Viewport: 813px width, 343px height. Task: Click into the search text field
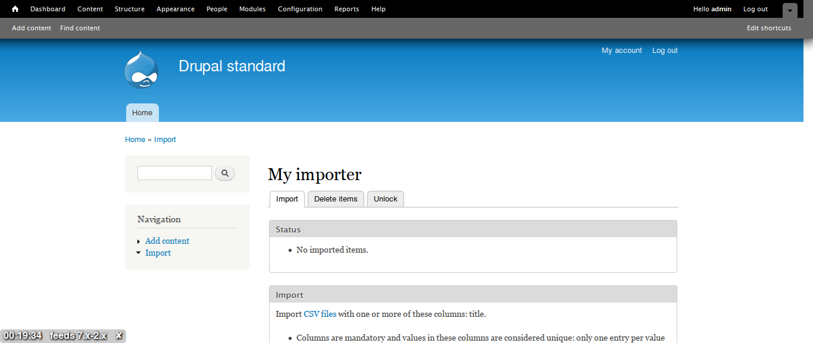(174, 173)
